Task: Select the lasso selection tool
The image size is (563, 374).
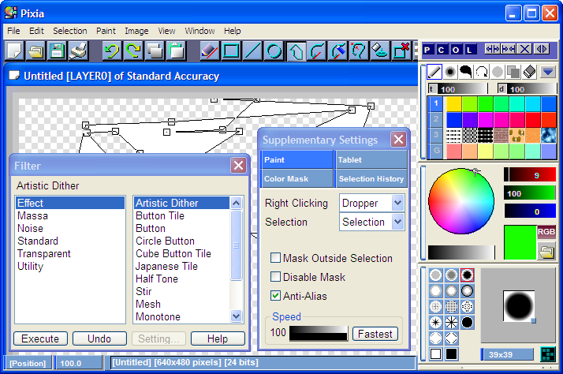Action: click(359, 50)
